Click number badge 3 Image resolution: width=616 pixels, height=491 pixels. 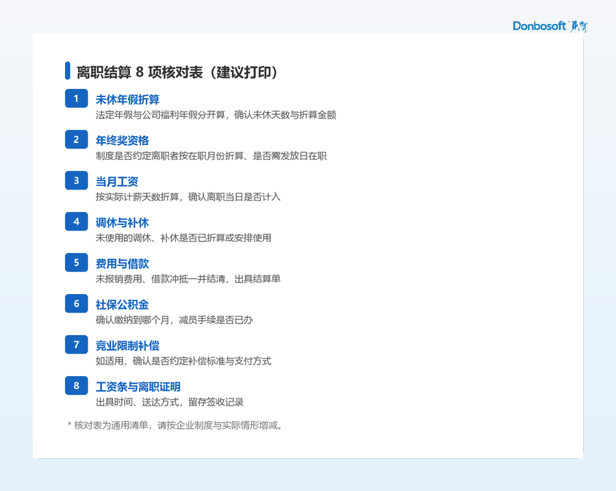[76, 181]
